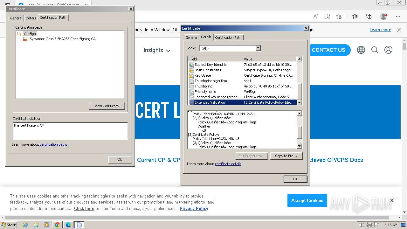Switch to General tab in left Certificate dialog
Viewport: 407px width, 229px height.
16,18
